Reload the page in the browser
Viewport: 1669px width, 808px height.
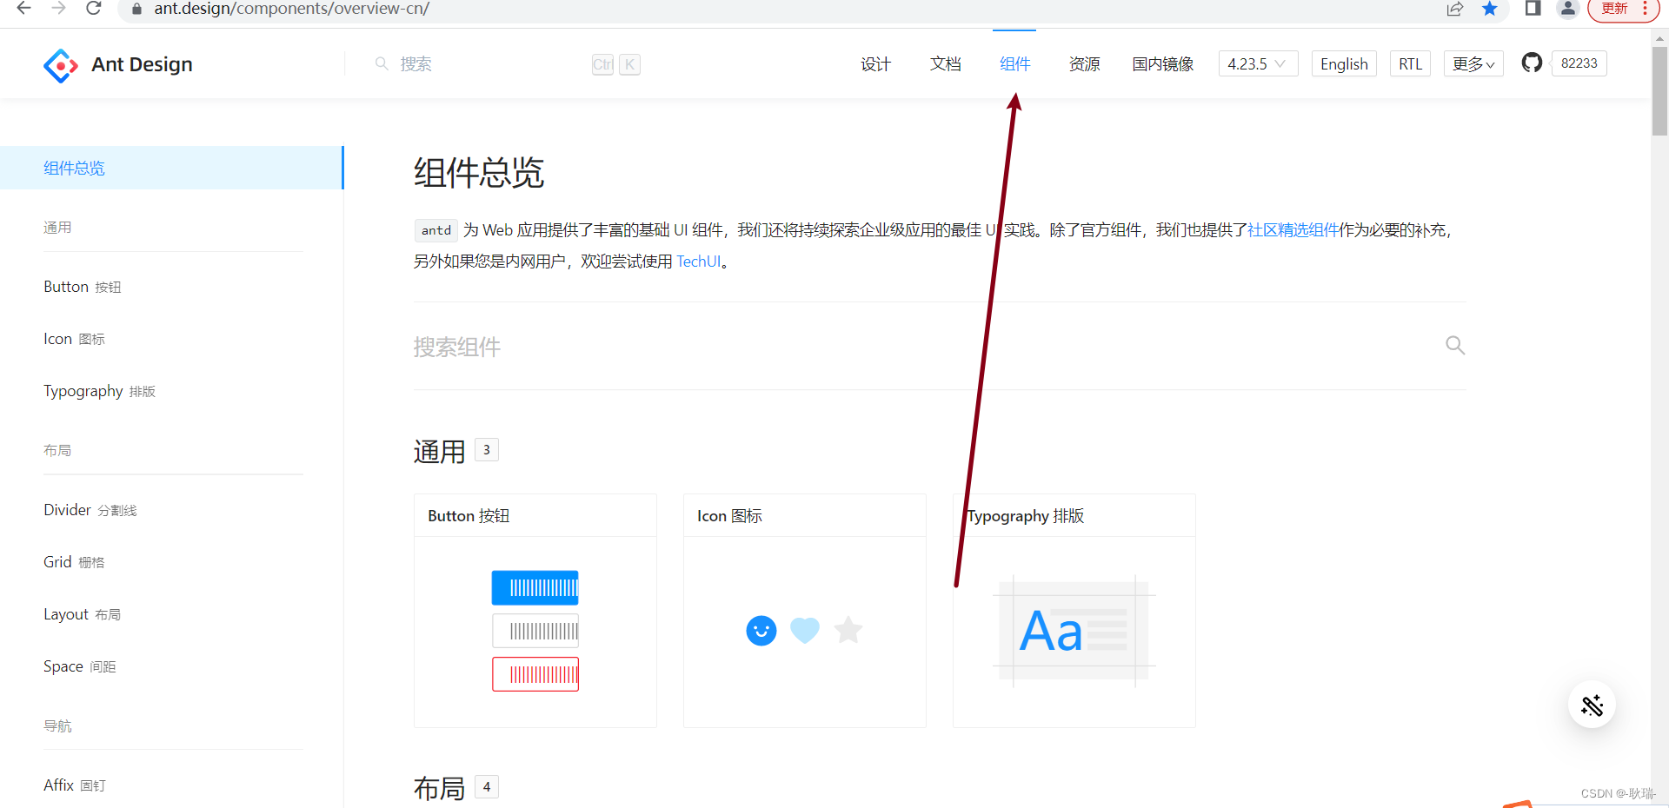tap(93, 9)
